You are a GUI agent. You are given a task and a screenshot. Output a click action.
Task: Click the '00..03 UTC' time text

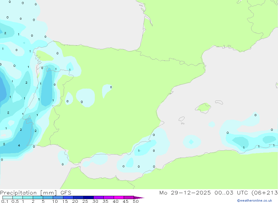click(231, 192)
